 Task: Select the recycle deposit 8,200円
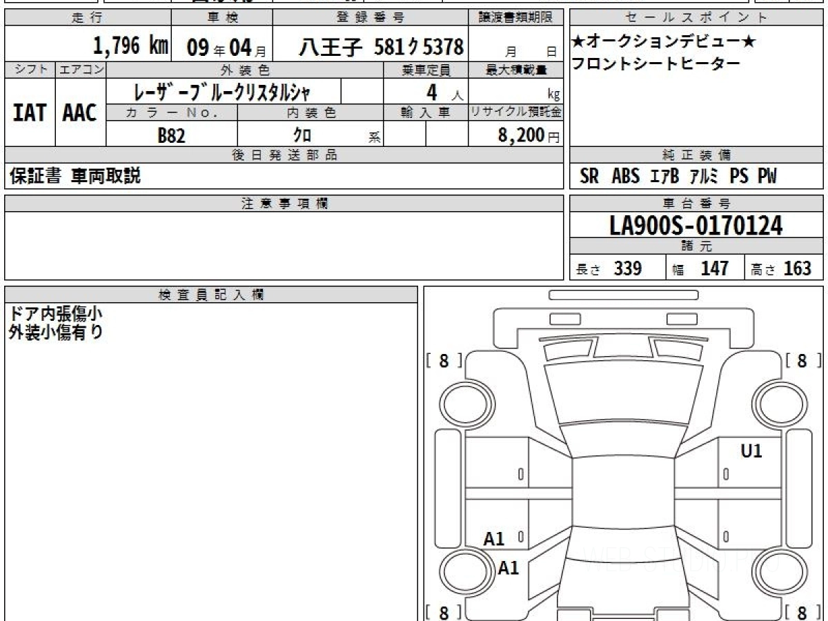tap(529, 135)
